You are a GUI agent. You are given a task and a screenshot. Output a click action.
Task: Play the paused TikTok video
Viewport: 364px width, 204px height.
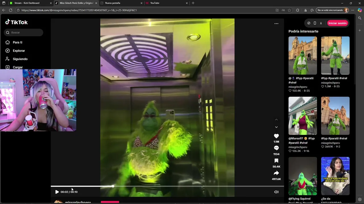point(57,192)
